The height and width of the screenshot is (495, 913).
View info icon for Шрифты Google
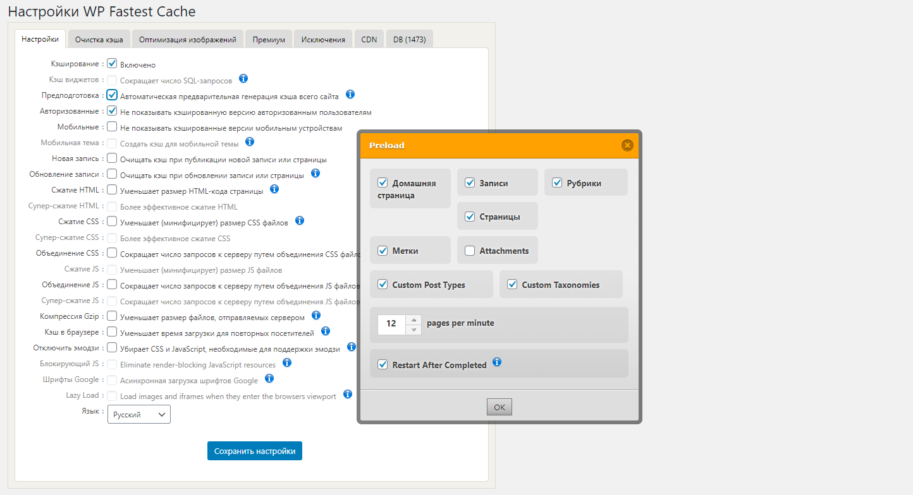coord(269,378)
